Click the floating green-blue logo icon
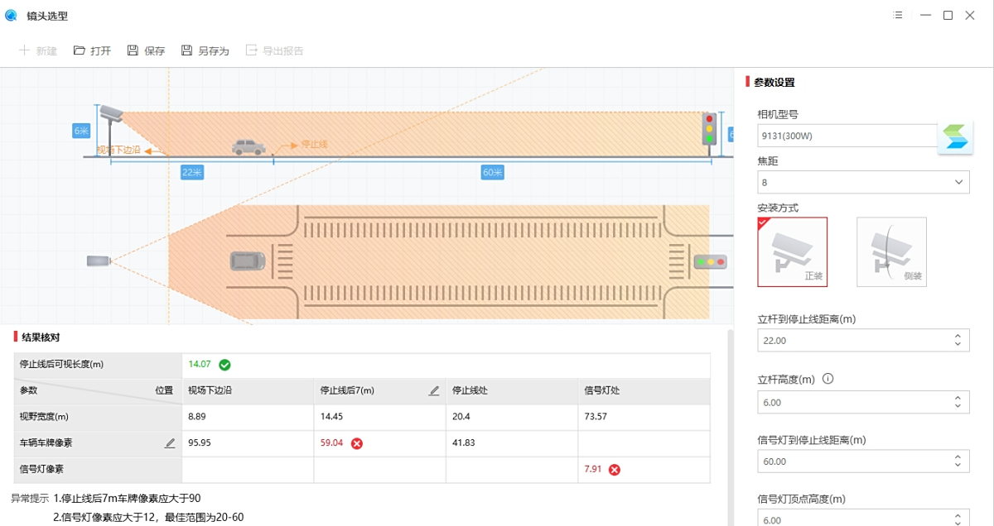The width and height of the screenshot is (994, 526). click(x=955, y=137)
